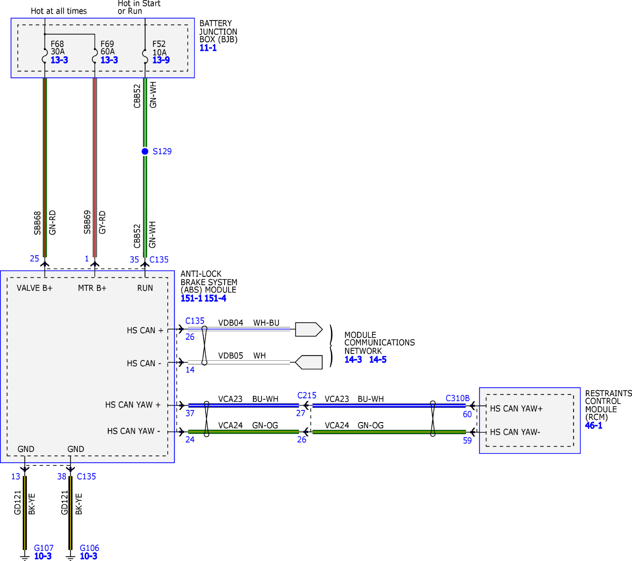The height and width of the screenshot is (561, 632).
Task: Click the S129 splice dot
Action: [145, 151]
